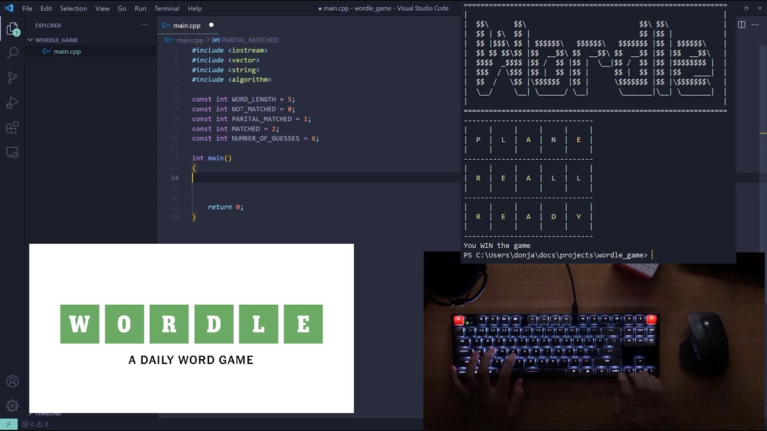The height and width of the screenshot is (431, 767).
Task: Open the Explorer view in activity bar
Action: click(12, 29)
